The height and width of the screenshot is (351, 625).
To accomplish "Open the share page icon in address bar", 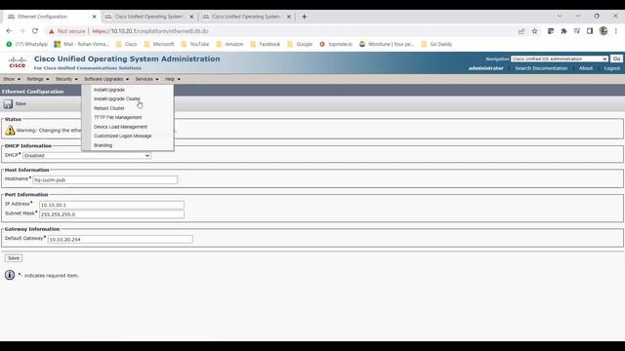I will tap(521, 31).
